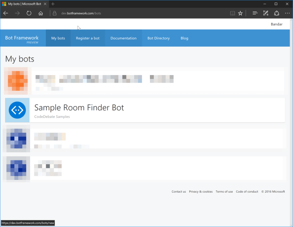Go back with the browser back arrow
The height and width of the screenshot is (227, 293).
pyautogui.click(x=6, y=13)
